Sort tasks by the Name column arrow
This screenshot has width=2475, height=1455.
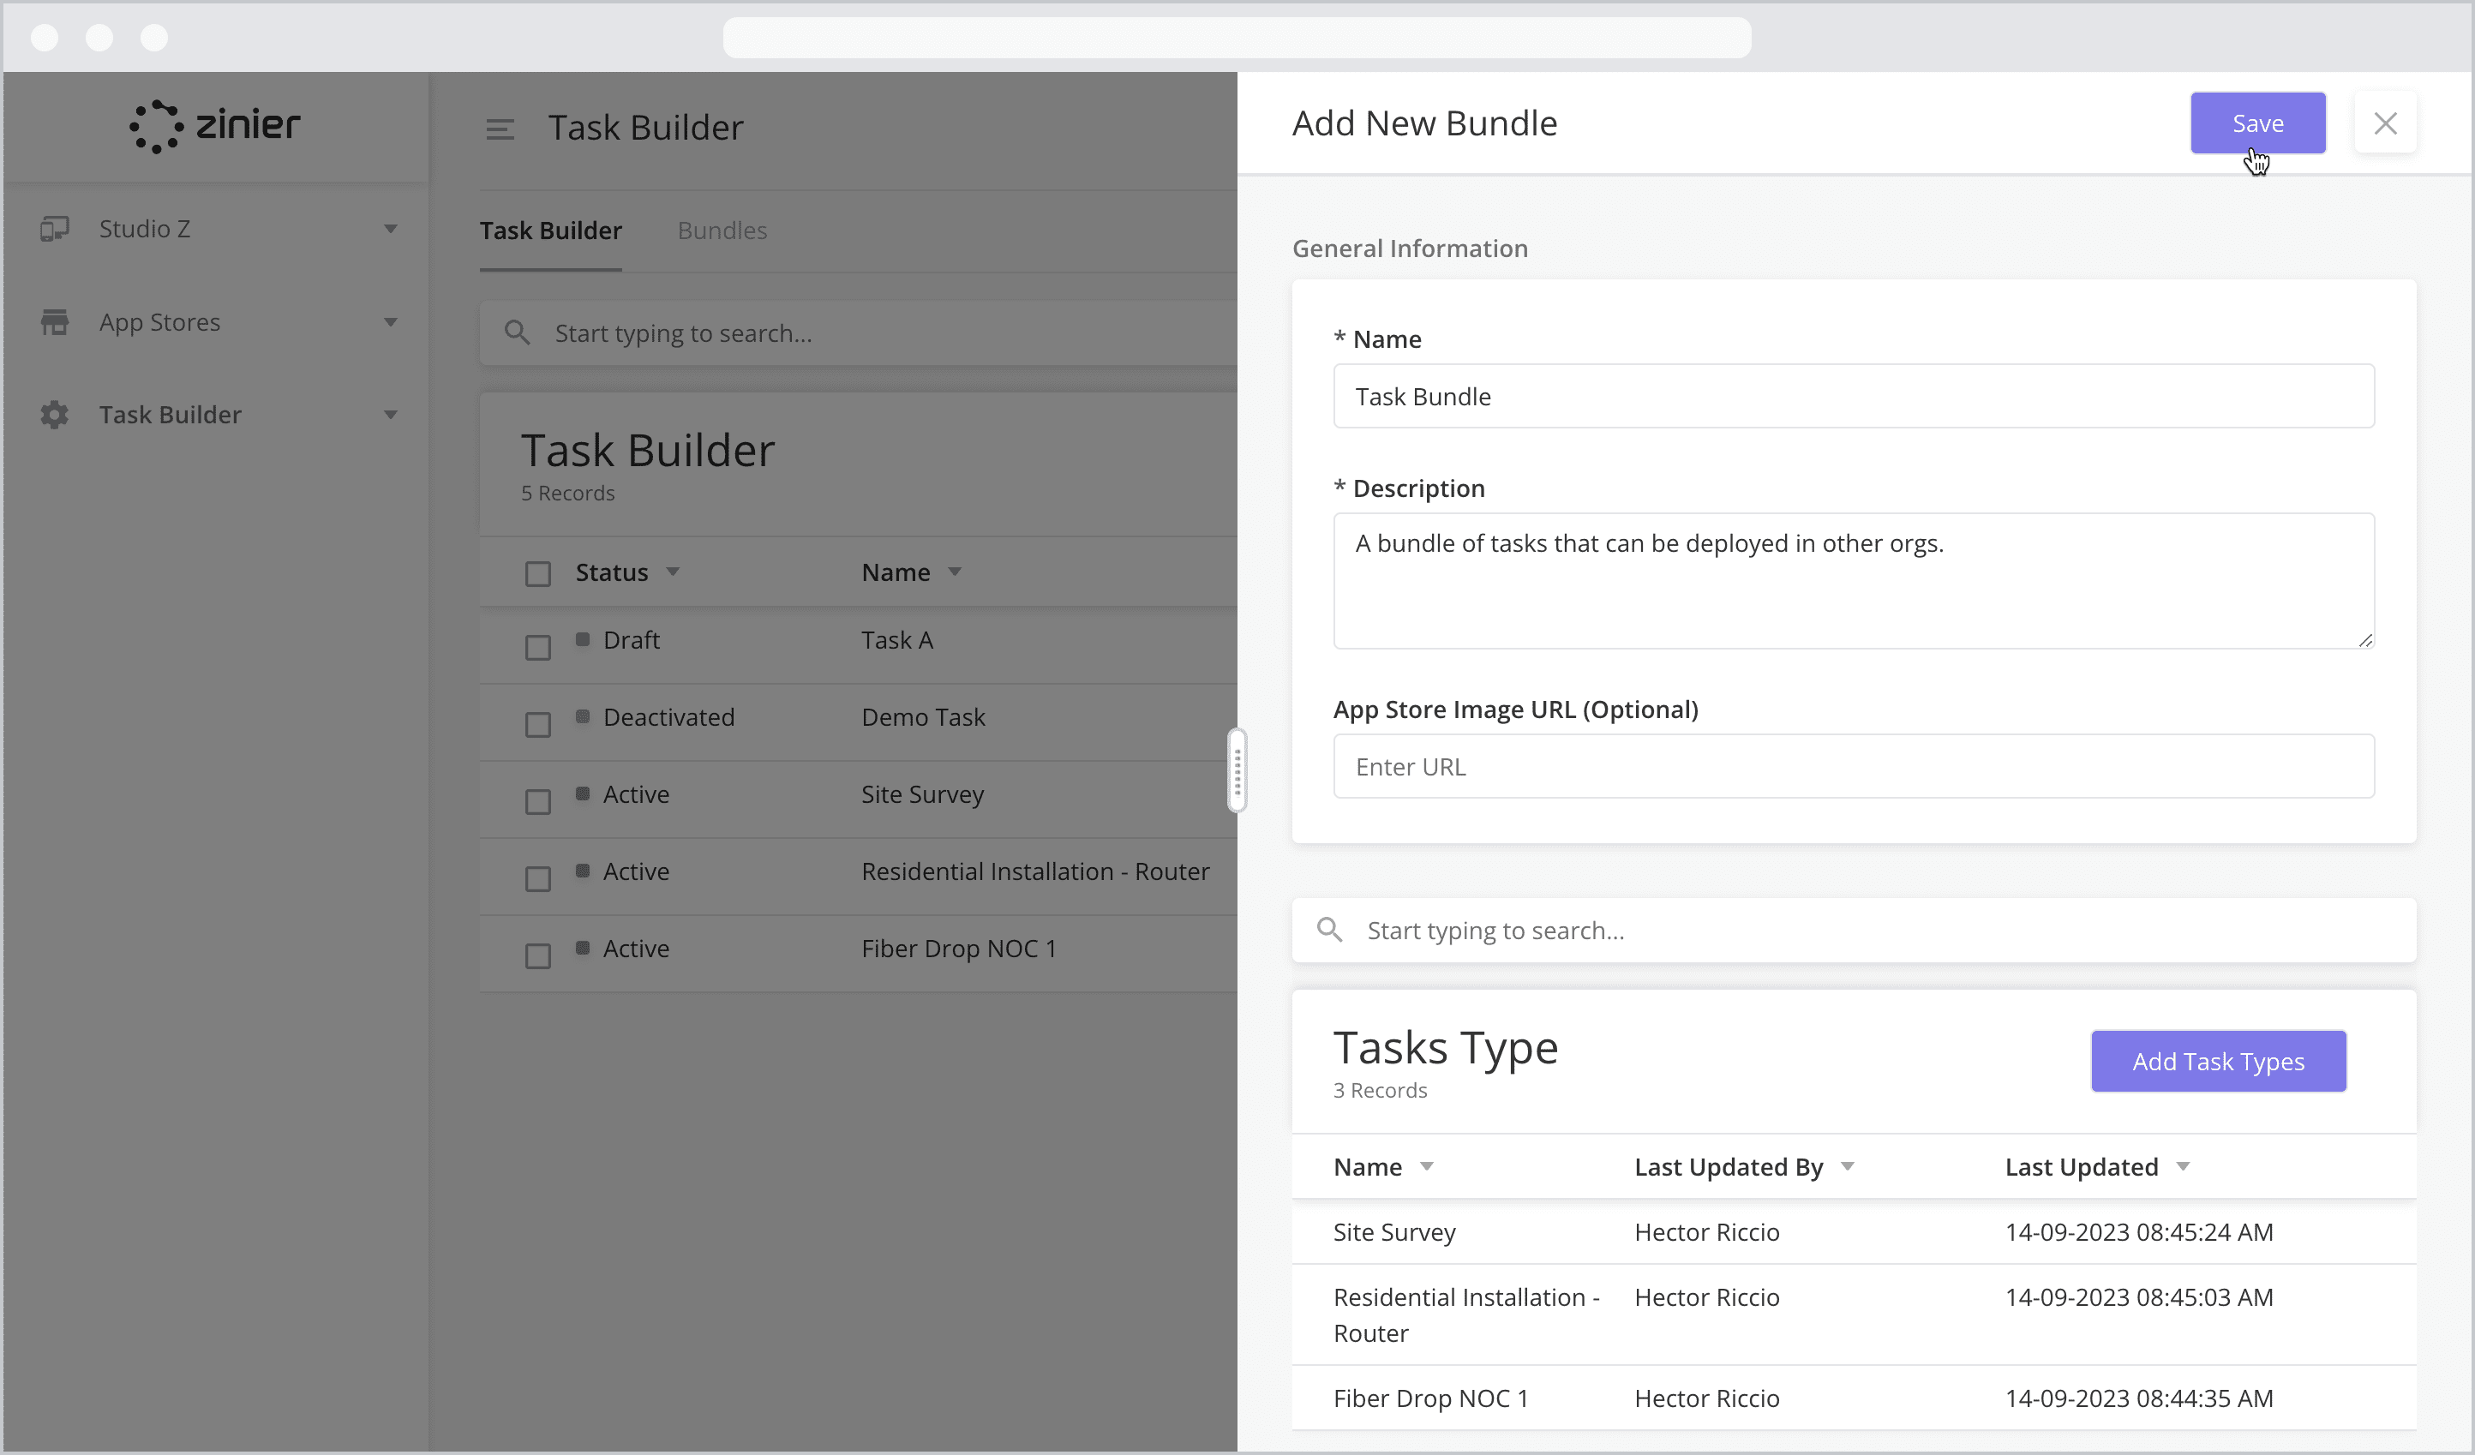pos(955,572)
